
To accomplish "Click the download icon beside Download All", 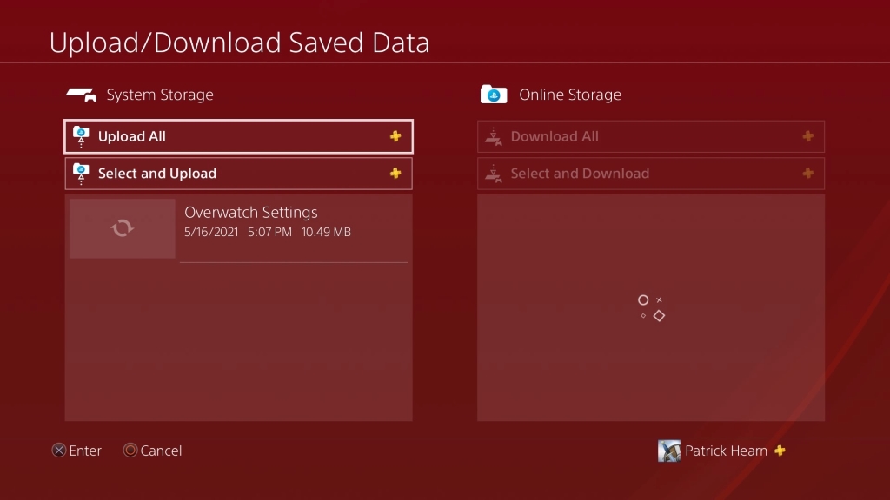I will pos(494,136).
